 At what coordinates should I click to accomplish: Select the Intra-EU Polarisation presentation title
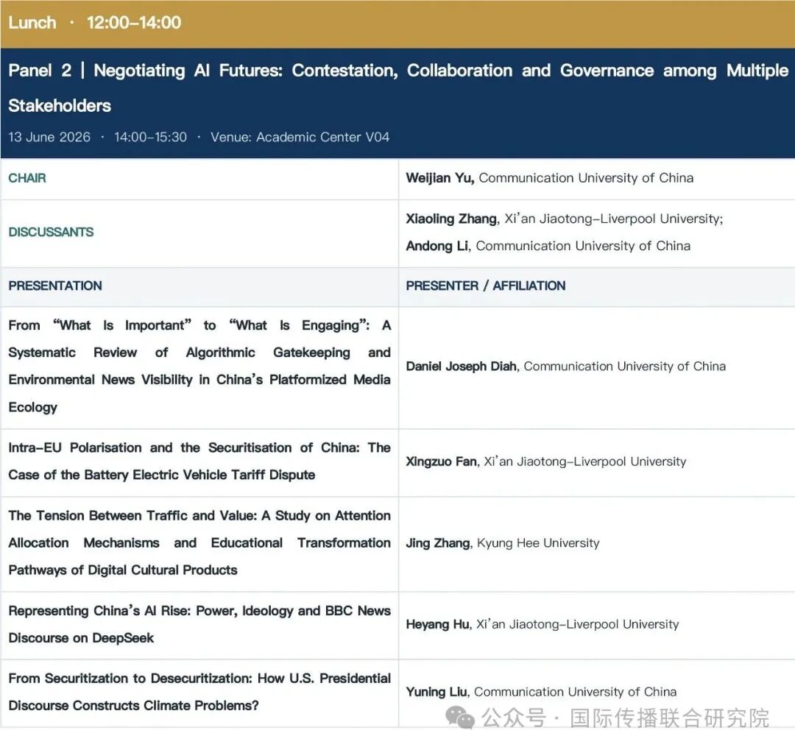coord(199,461)
